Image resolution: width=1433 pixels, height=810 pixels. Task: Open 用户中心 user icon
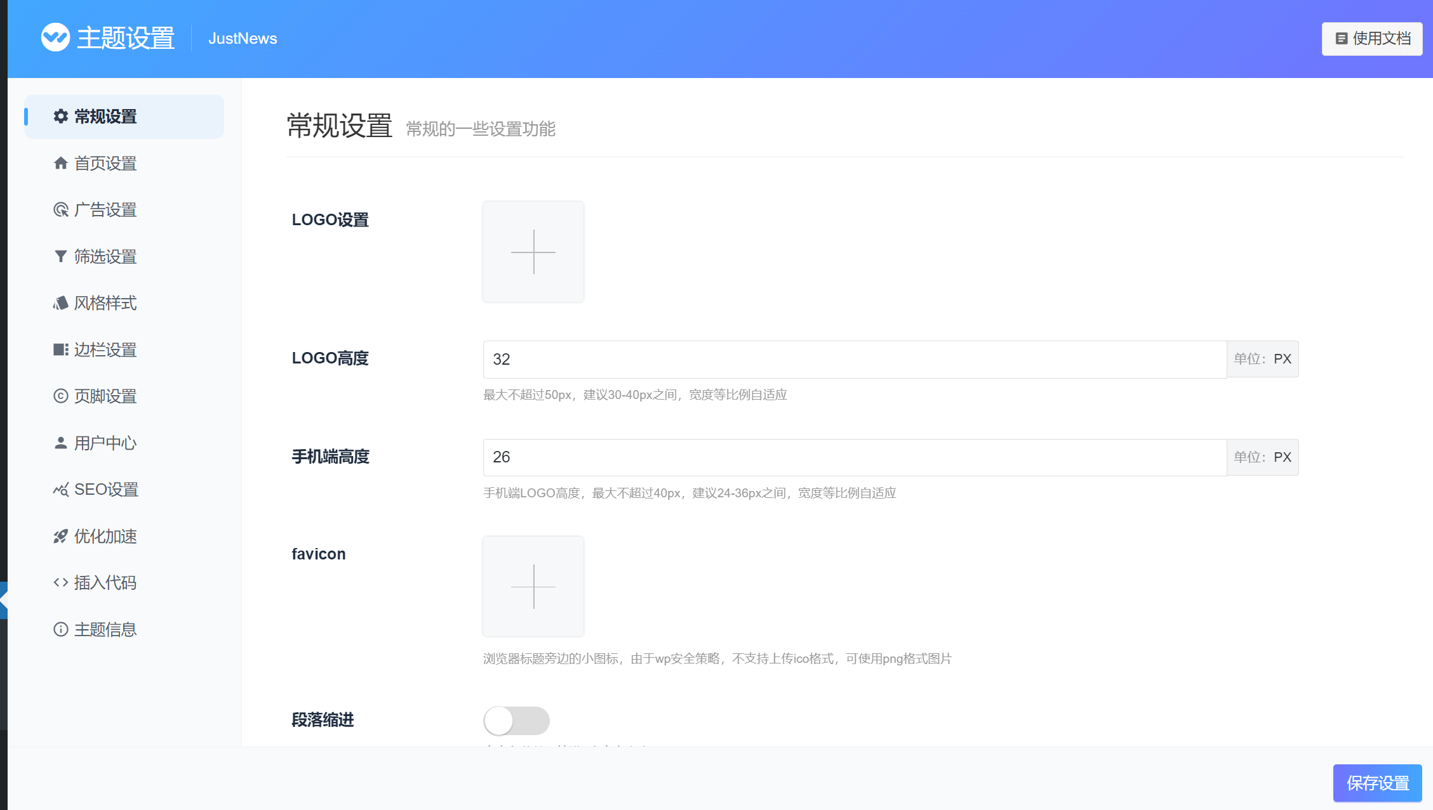pyautogui.click(x=60, y=443)
